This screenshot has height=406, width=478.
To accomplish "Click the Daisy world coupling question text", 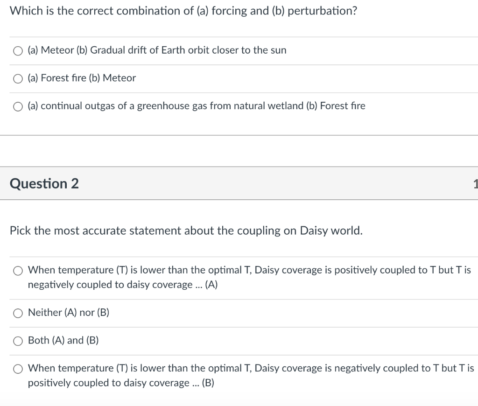I will (x=186, y=231).
